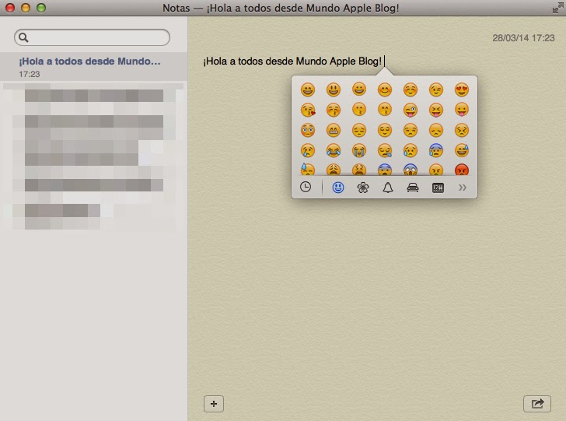Create a new note with the plus button

(214, 404)
